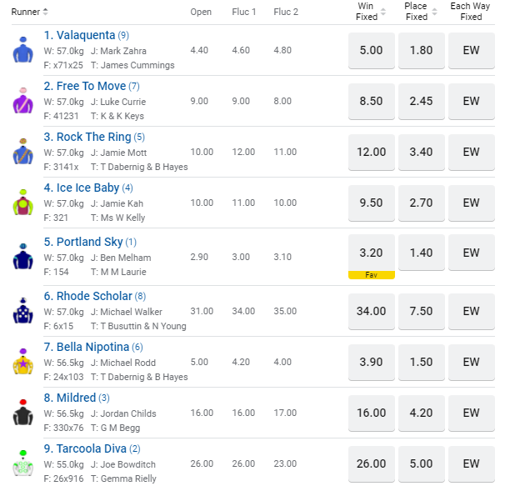Image resolution: width=505 pixels, height=486 pixels.
Task: Choose EW bet for Ice Ice Baby
Action: 471,203
